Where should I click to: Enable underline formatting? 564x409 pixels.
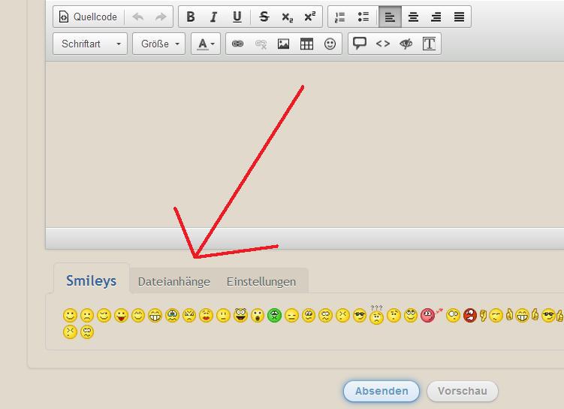(237, 17)
